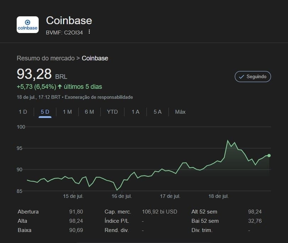The image size is (288, 243).
Task: Open the Exoneração de responsabilidade link
Action: pos(99,97)
